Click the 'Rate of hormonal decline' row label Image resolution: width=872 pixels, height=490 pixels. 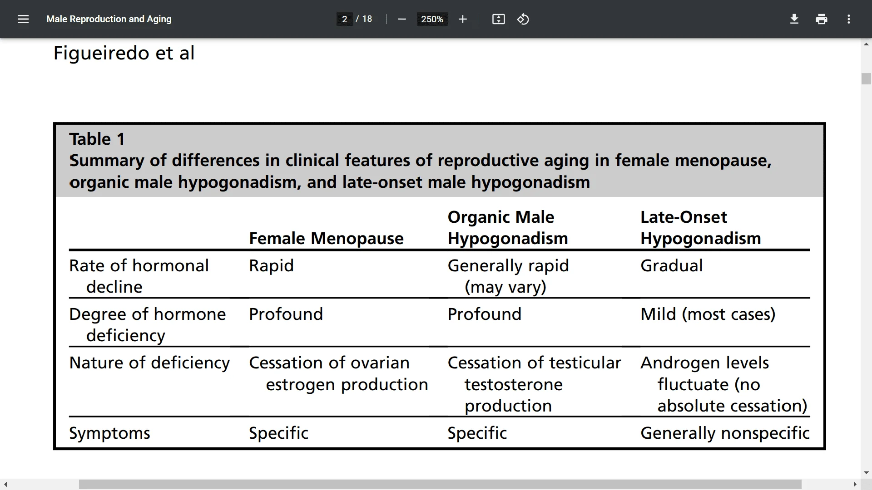tap(139, 276)
